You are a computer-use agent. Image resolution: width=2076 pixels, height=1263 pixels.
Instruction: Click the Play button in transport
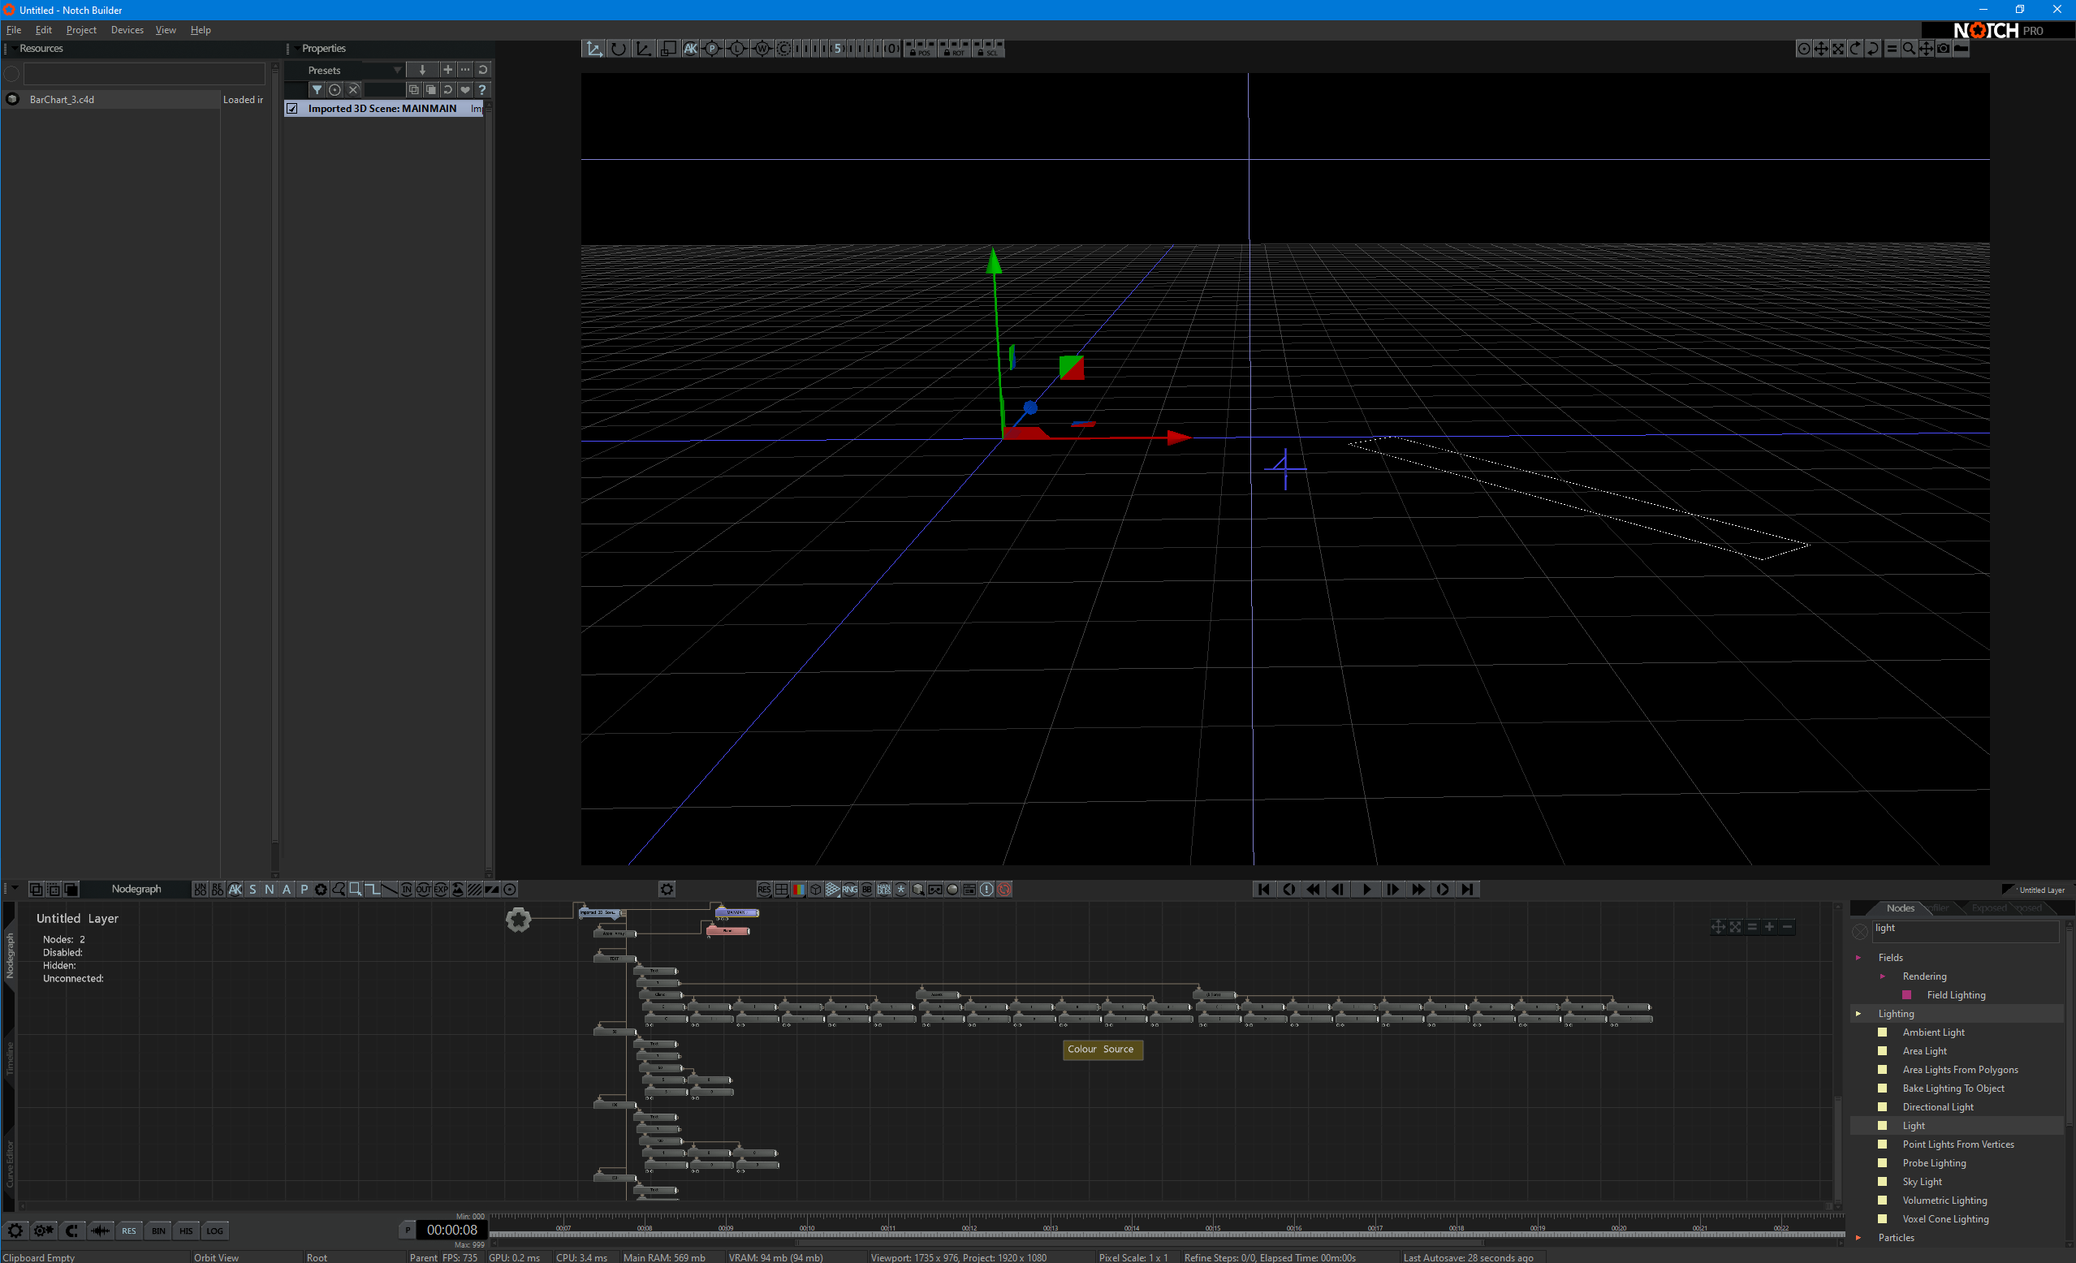pyautogui.click(x=1366, y=889)
